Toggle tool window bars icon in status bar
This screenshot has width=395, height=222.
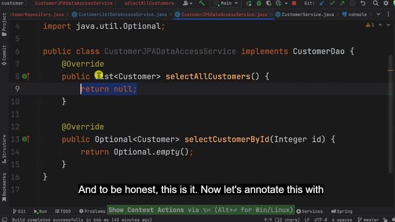[x=4, y=220]
